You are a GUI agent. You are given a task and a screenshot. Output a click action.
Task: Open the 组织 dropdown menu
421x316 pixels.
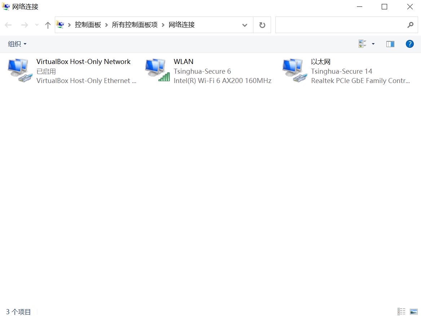point(17,44)
